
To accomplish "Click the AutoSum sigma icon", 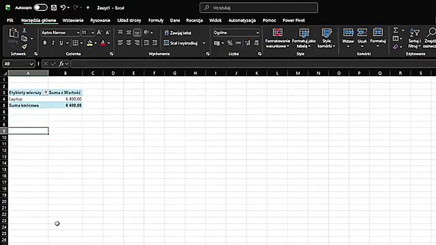I will 395,31.
